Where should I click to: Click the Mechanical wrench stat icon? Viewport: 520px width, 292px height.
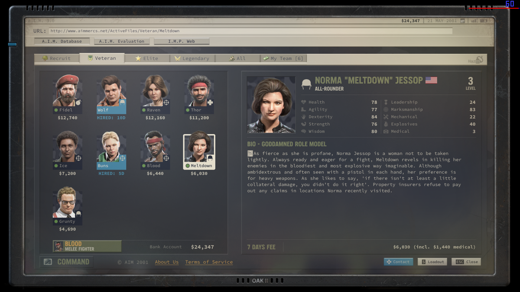386,117
